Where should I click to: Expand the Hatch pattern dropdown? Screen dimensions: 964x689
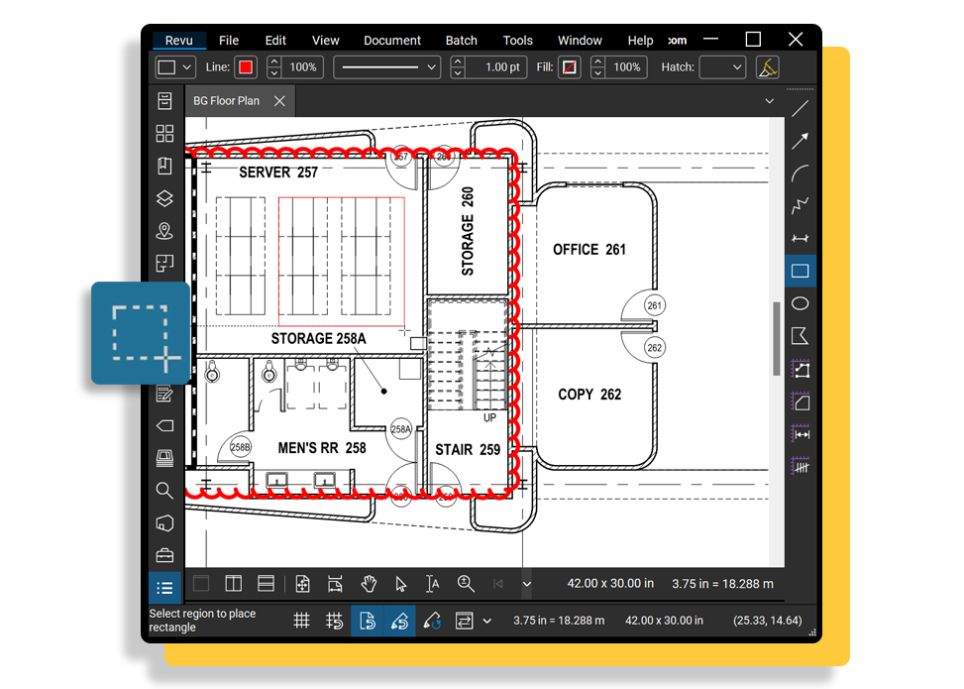tap(721, 67)
